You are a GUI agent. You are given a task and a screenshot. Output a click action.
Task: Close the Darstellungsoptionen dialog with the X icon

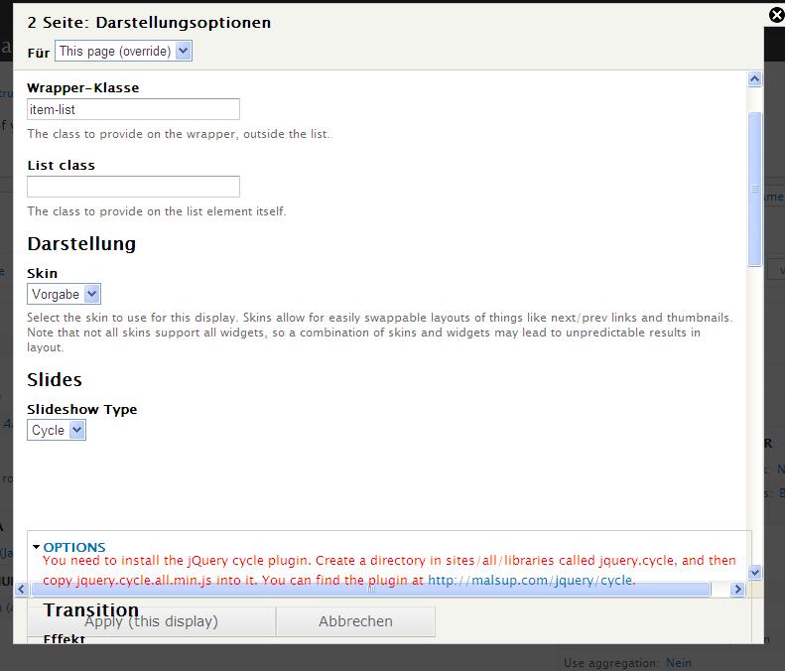776,15
